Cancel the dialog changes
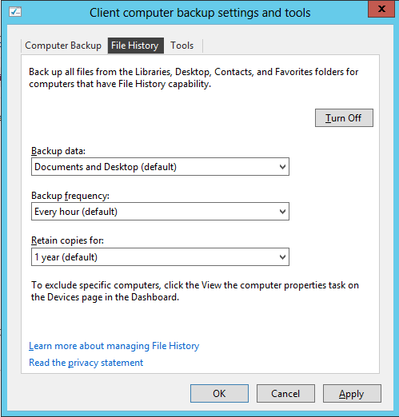 pyautogui.click(x=285, y=393)
